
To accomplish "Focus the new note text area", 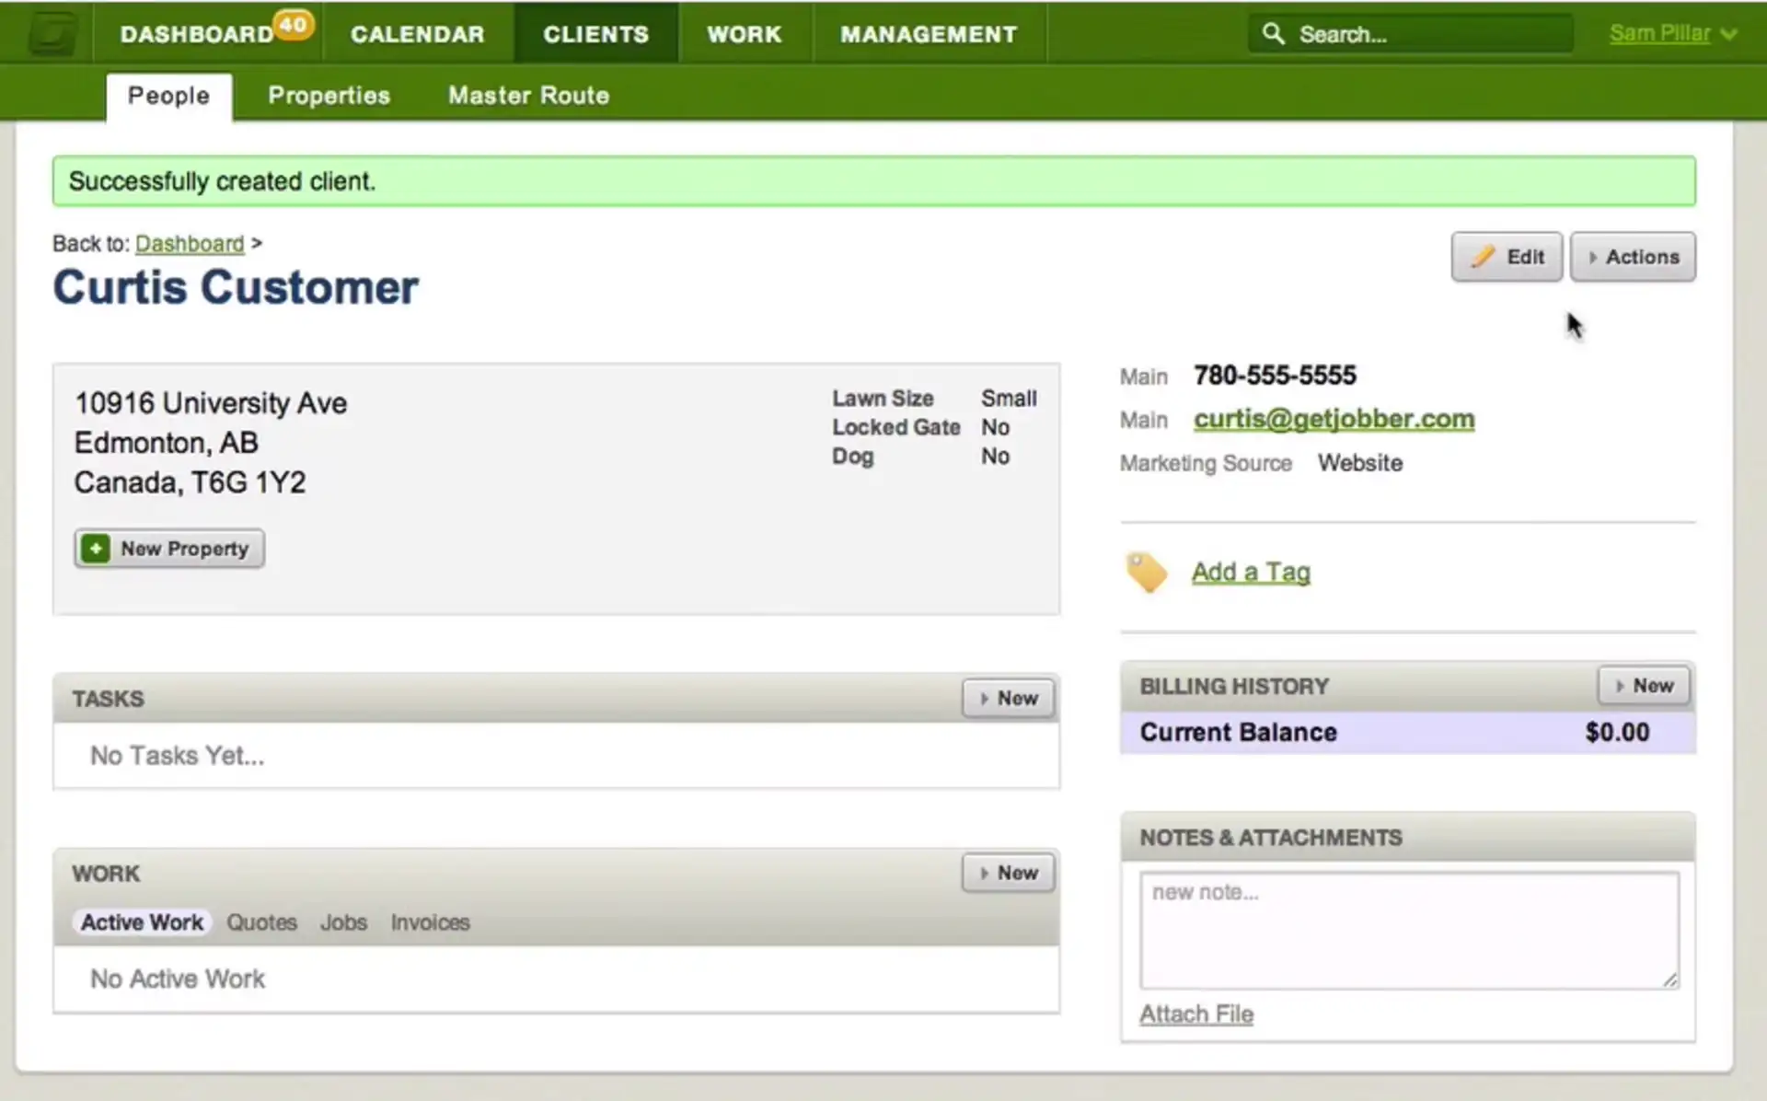I will coord(1408,930).
